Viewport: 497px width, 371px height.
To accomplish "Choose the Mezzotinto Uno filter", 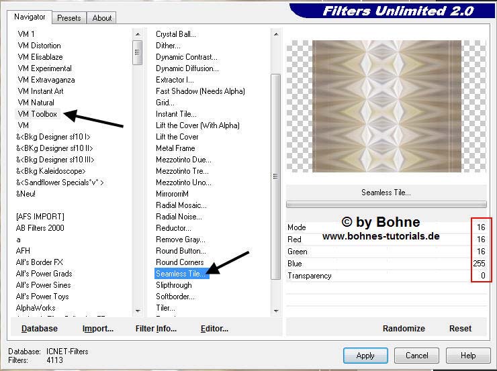I will pyautogui.click(x=183, y=182).
